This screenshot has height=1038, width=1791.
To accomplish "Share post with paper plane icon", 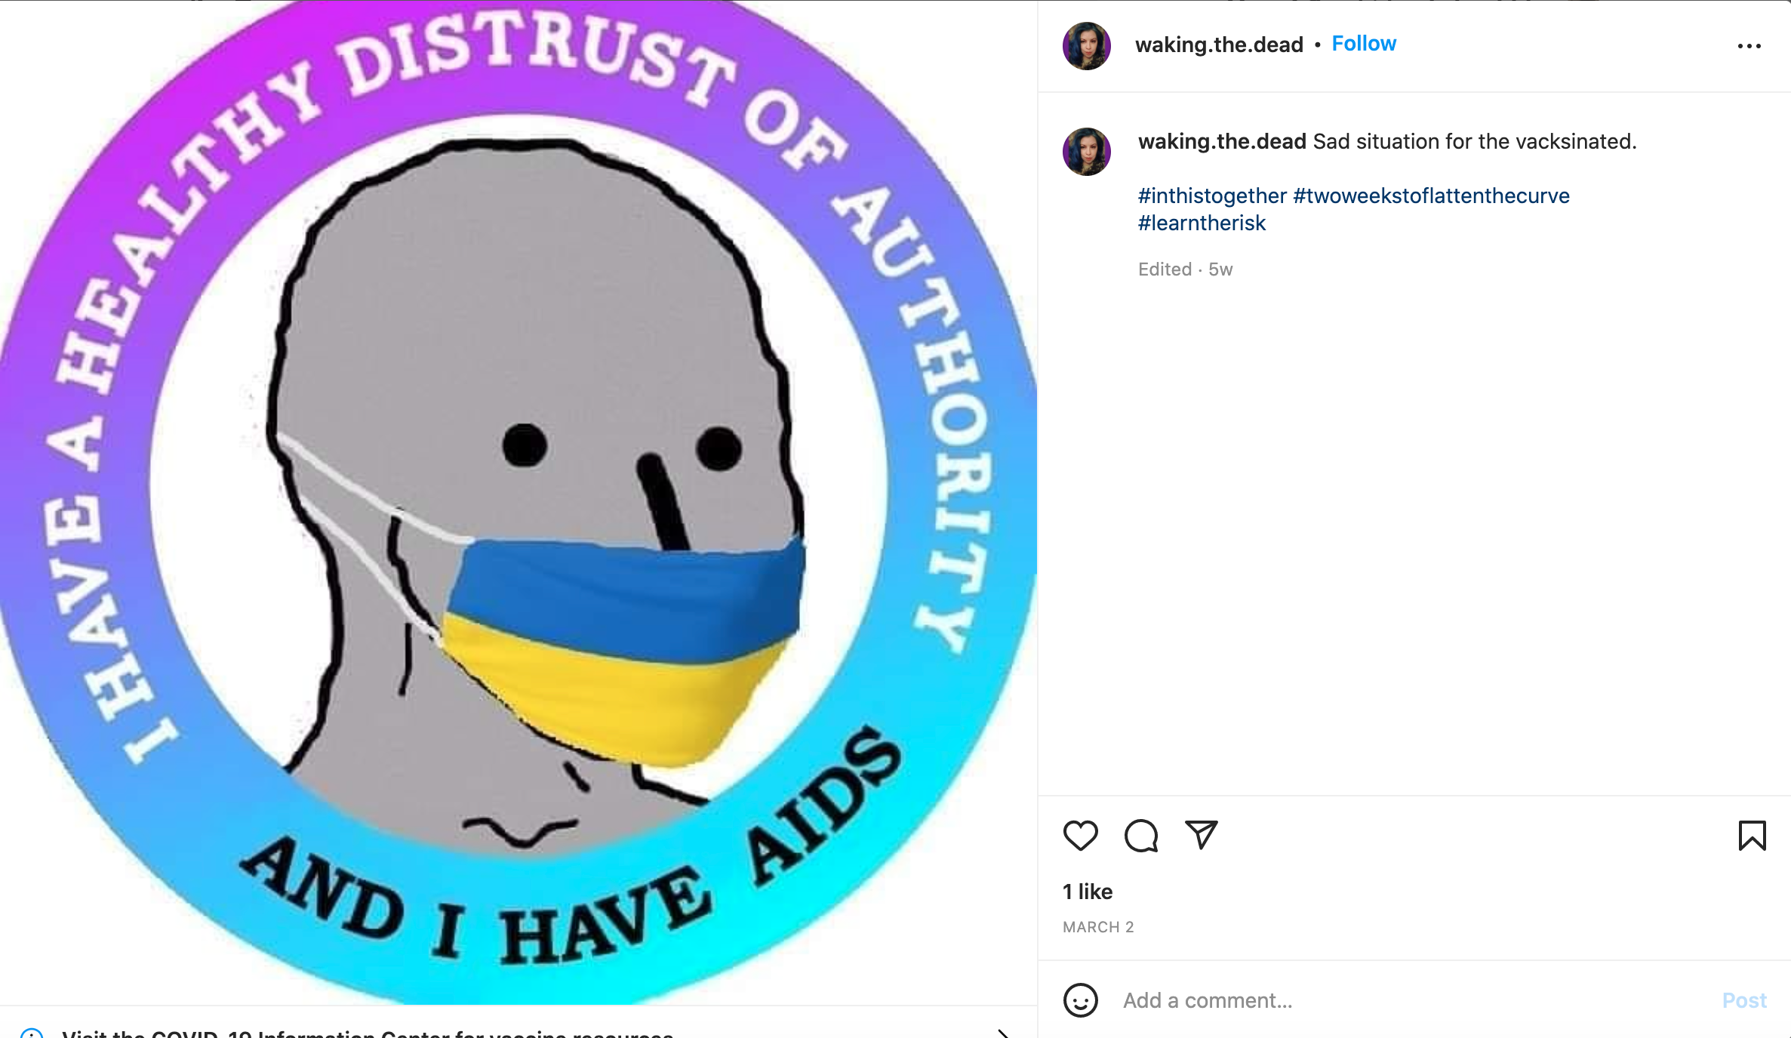I will click(x=1201, y=835).
